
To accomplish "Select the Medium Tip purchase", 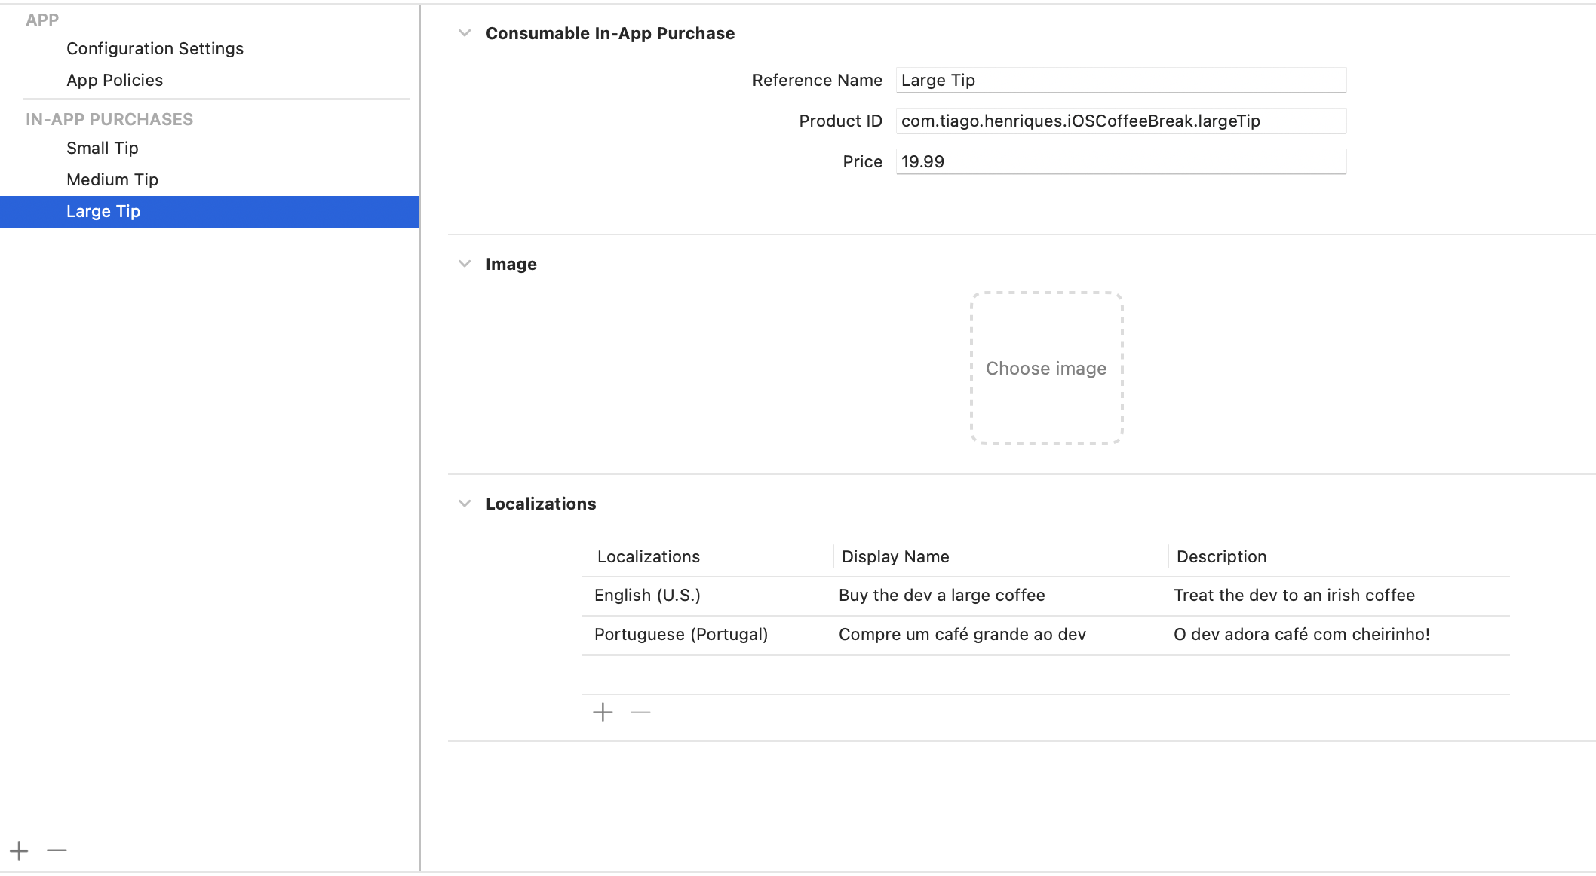I will click(112, 179).
